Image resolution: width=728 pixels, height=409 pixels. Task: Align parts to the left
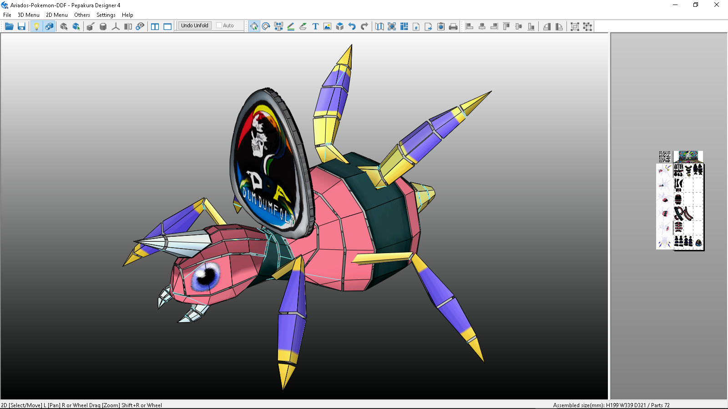[470, 26]
